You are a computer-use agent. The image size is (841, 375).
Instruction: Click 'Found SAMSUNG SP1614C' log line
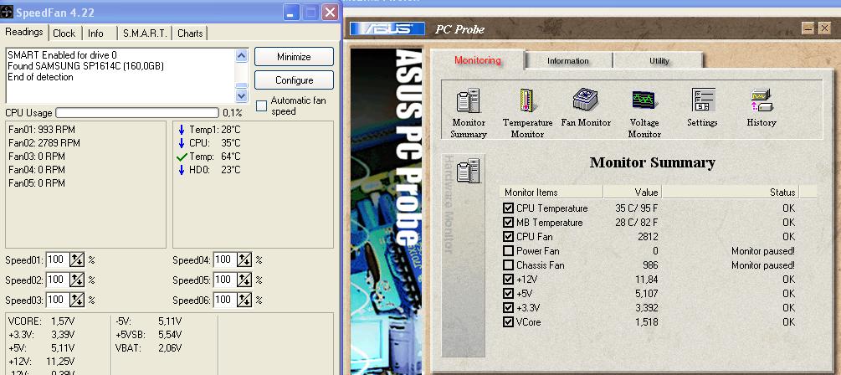(x=86, y=66)
